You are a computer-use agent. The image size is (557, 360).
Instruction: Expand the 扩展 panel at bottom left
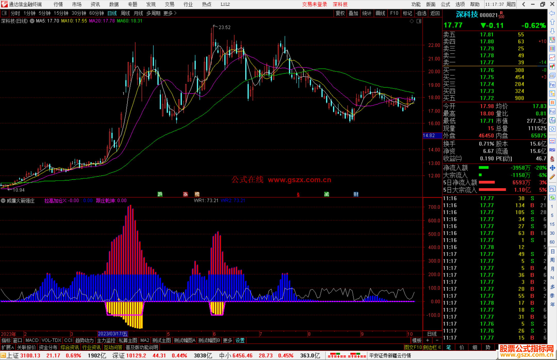(8, 347)
